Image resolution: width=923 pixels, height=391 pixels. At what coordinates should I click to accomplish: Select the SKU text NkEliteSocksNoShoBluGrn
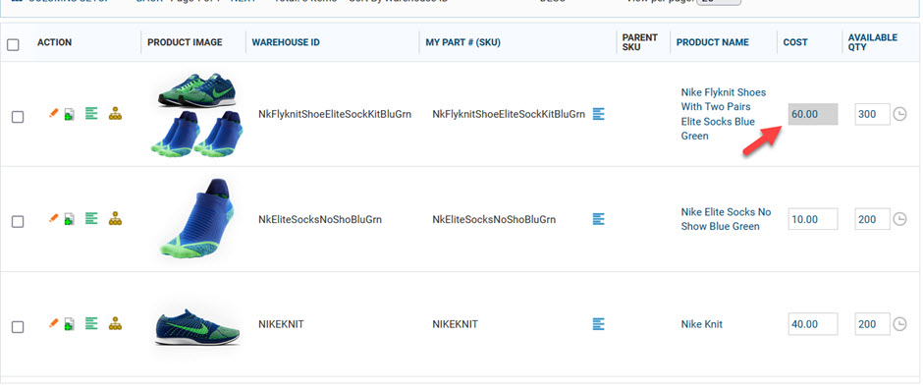coord(494,220)
